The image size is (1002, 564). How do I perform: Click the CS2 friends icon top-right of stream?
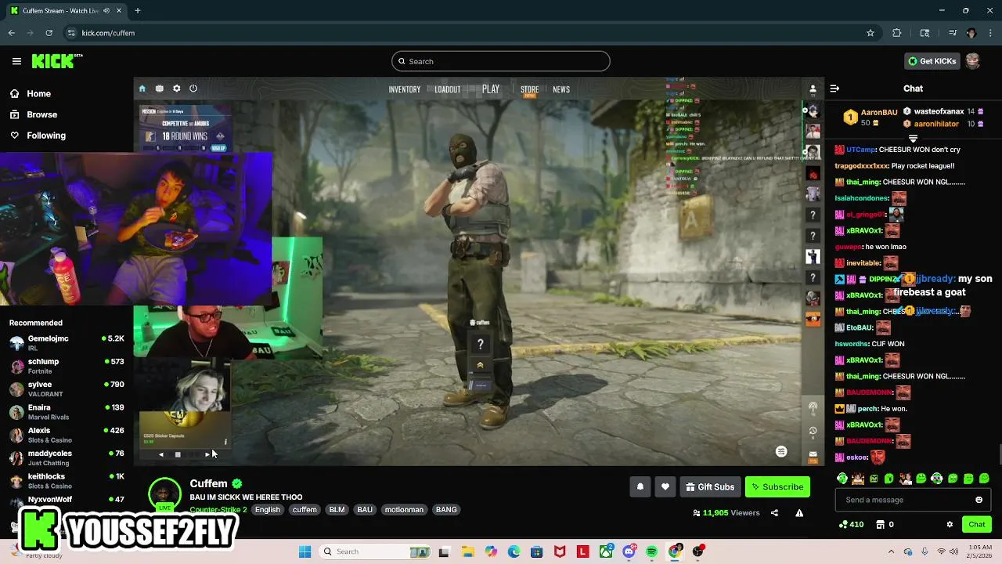click(813, 89)
